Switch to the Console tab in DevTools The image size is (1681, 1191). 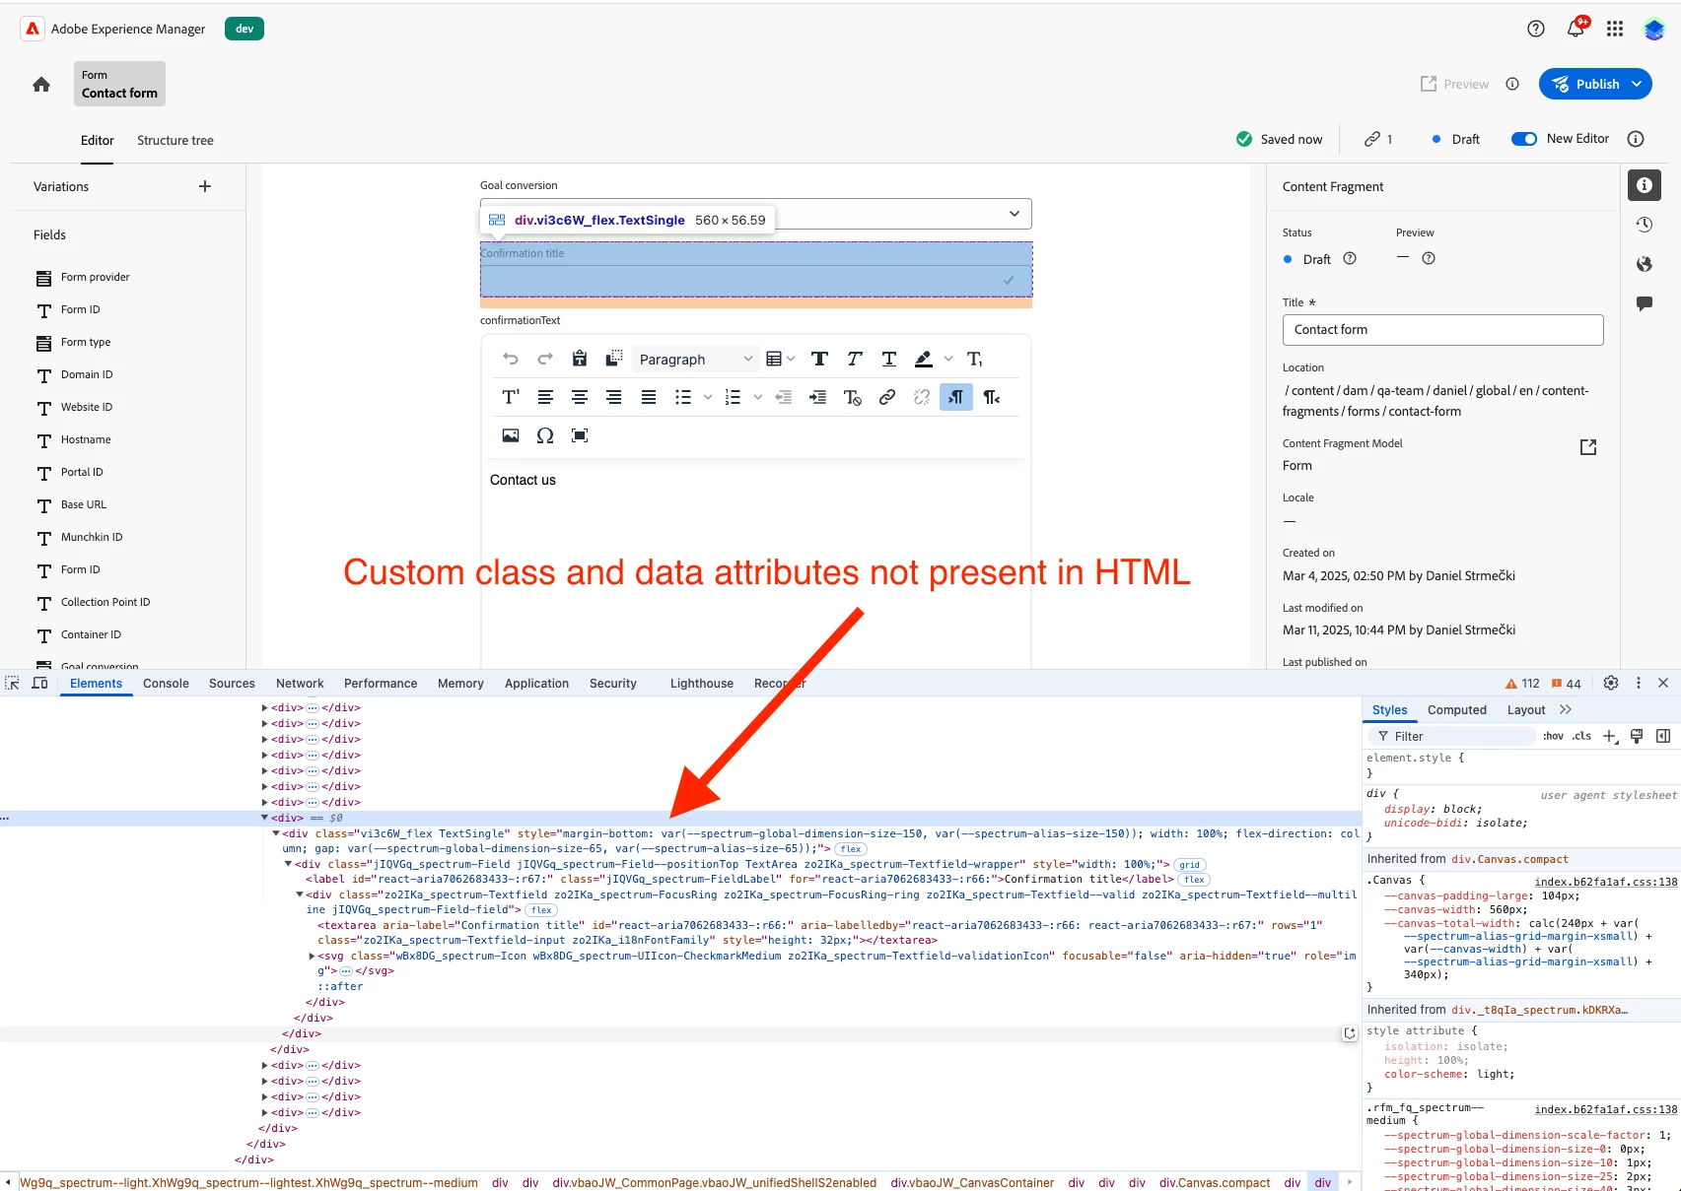pyautogui.click(x=166, y=683)
